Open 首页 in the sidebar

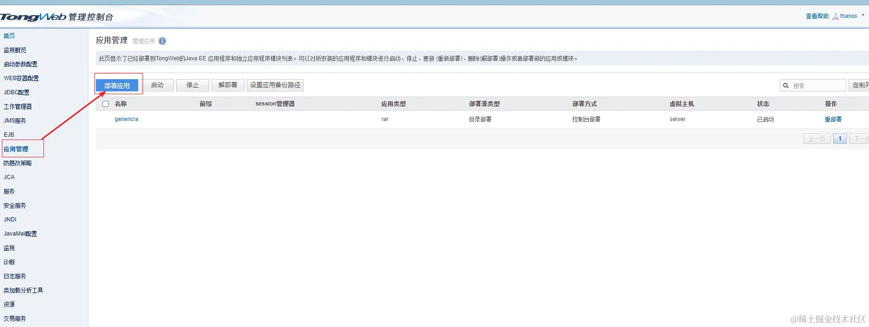9,36
